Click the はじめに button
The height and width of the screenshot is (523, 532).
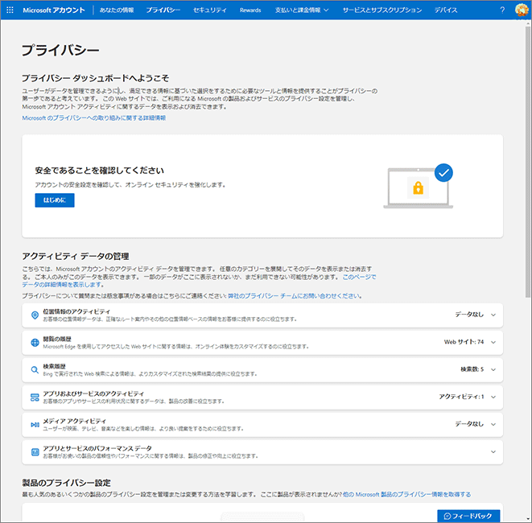click(55, 200)
